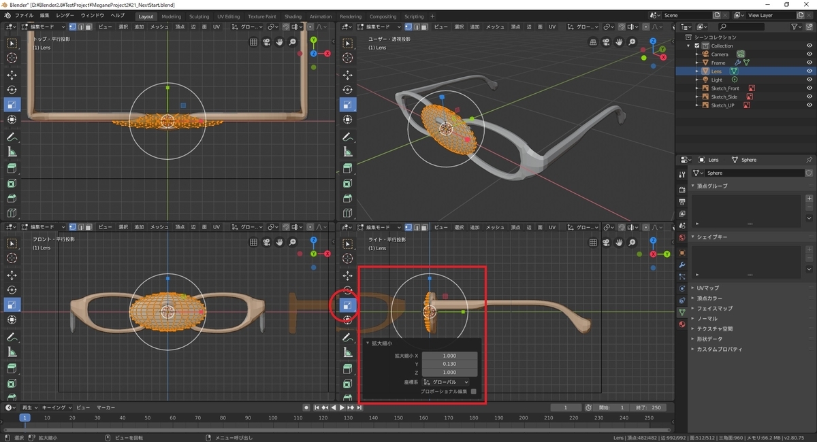Open the ファイル menu
The width and height of the screenshot is (817, 442).
click(24, 15)
